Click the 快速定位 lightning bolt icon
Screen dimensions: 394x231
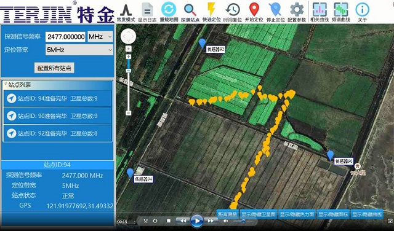pyautogui.click(x=211, y=9)
